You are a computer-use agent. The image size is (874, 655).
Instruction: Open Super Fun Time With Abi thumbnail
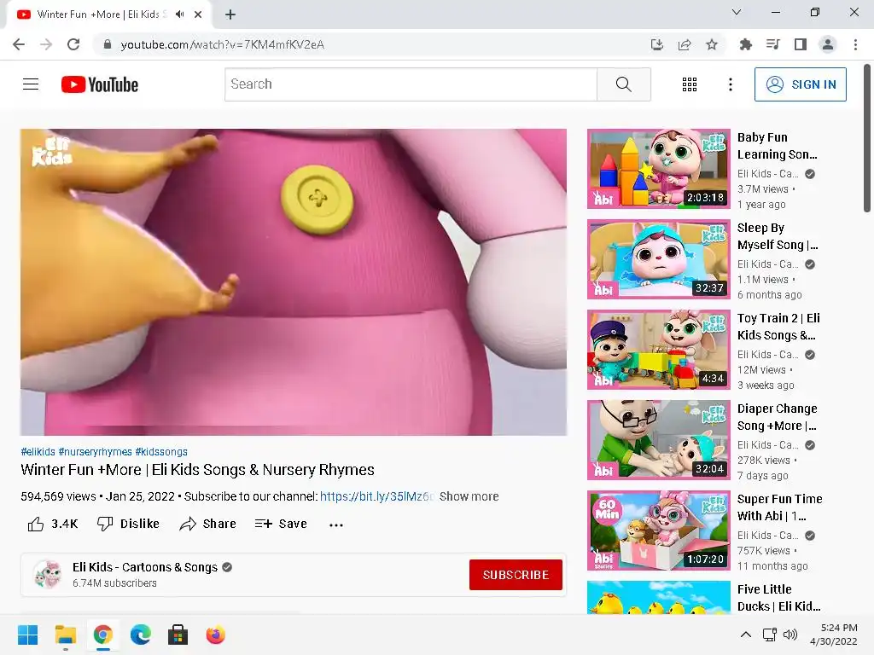pyautogui.click(x=659, y=530)
